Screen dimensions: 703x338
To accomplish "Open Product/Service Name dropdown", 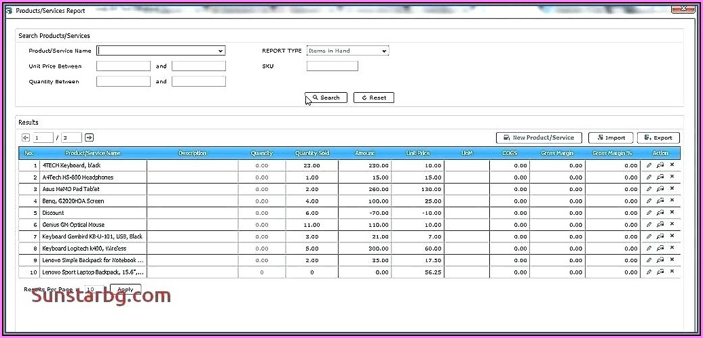I will [221, 51].
